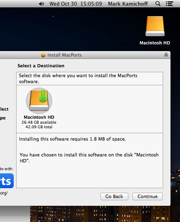Select the Macintosh HD destination disk icon
Viewport: 180px width, 222px height.
tap(39, 101)
